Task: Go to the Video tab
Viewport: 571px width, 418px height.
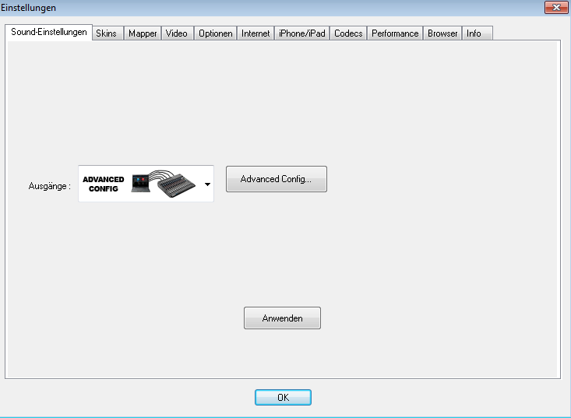Action: point(177,33)
